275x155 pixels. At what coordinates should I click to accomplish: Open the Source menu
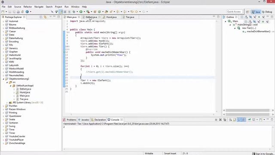pyautogui.click(x=18, y=7)
